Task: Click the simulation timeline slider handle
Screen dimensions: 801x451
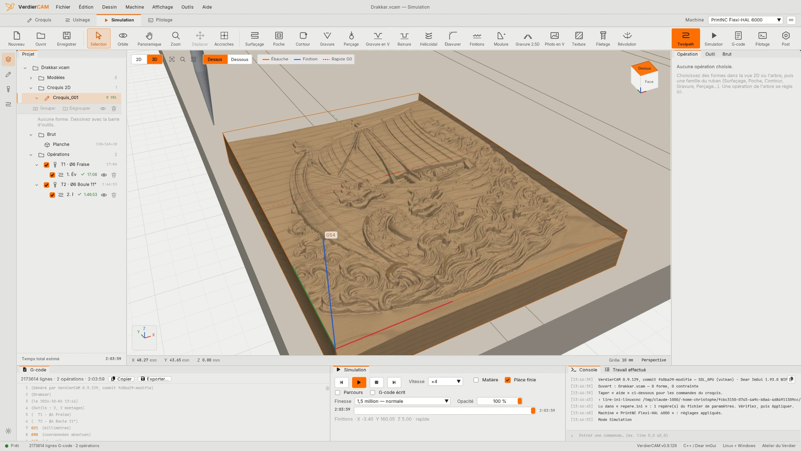Action: tap(533, 411)
